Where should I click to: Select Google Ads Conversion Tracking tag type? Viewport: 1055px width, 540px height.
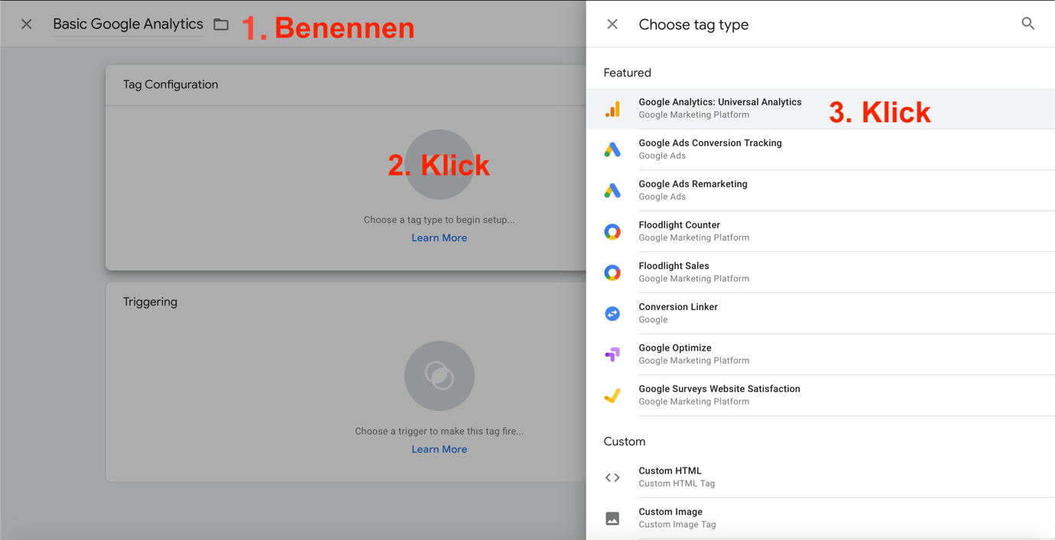(820, 150)
